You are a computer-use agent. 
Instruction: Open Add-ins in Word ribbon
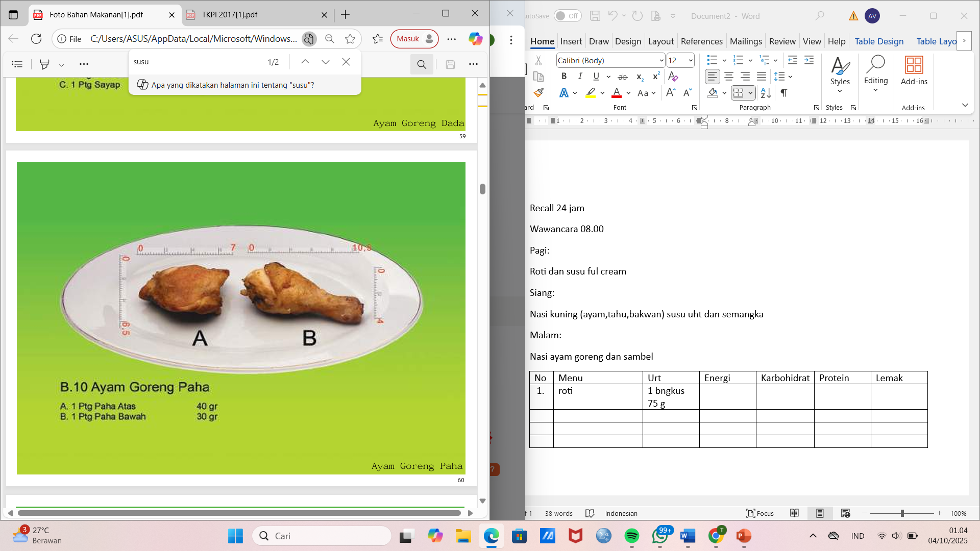(914, 71)
